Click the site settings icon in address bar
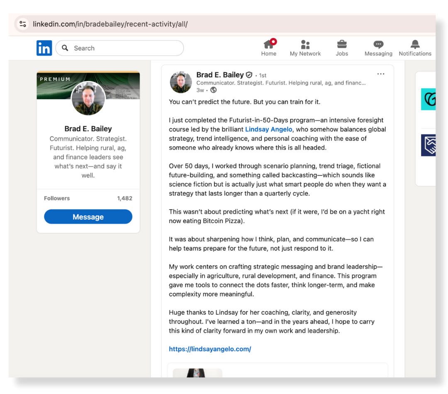 (x=23, y=24)
